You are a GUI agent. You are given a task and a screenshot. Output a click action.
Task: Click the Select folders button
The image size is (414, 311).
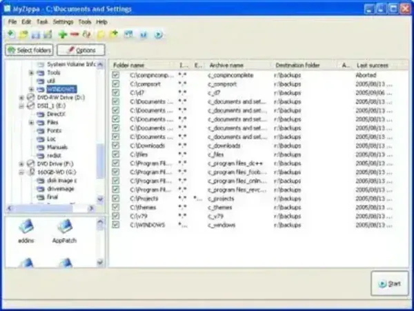click(x=29, y=50)
